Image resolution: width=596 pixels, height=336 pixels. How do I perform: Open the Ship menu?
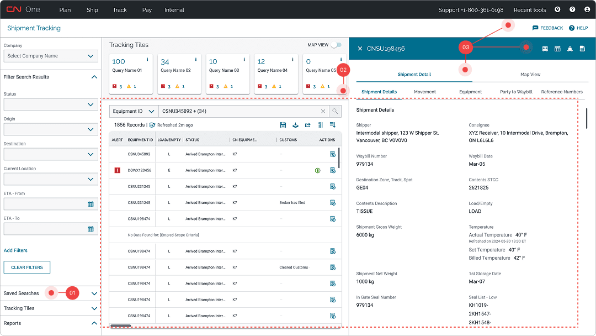point(92,10)
